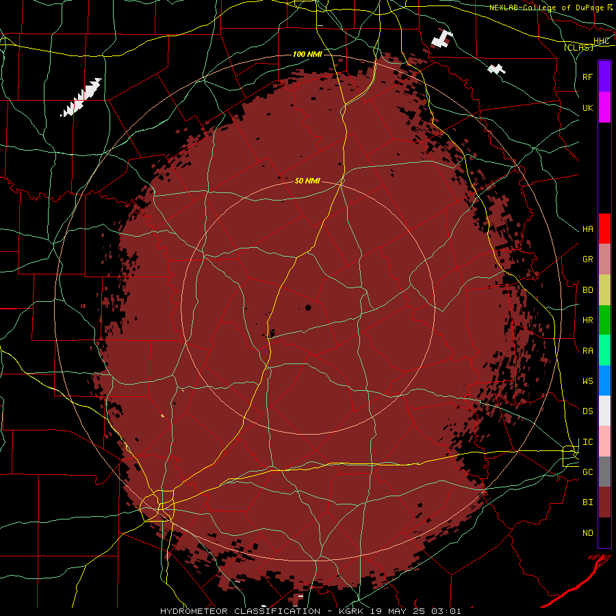Image resolution: width=616 pixels, height=616 pixels.
Task: Click the HR legend label
Action: tap(587, 320)
